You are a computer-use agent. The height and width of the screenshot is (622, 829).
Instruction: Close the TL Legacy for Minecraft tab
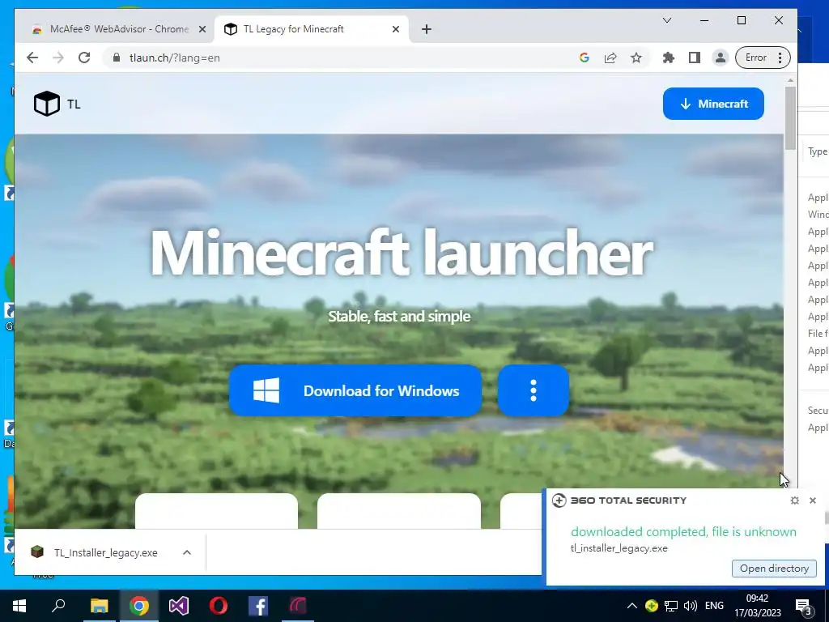(x=395, y=30)
